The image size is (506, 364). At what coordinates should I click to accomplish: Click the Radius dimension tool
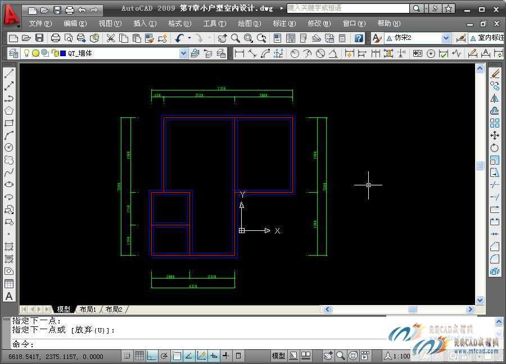[x=294, y=53]
